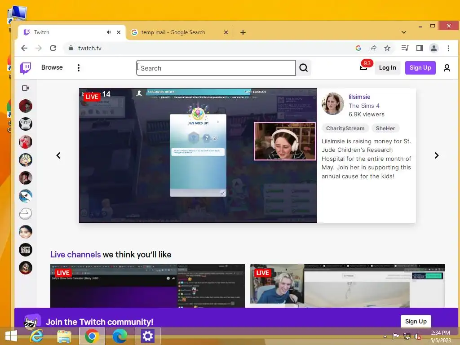Launch Internet Explorer from taskbar

[x=36, y=336]
